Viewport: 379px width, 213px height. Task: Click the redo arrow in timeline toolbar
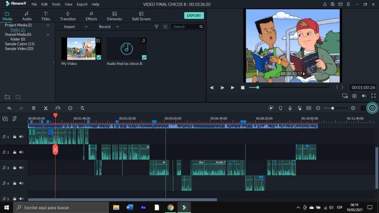tap(21, 108)
